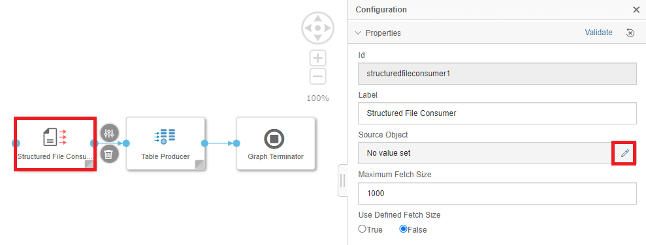Click the panel splitter handle

[342, 181]
